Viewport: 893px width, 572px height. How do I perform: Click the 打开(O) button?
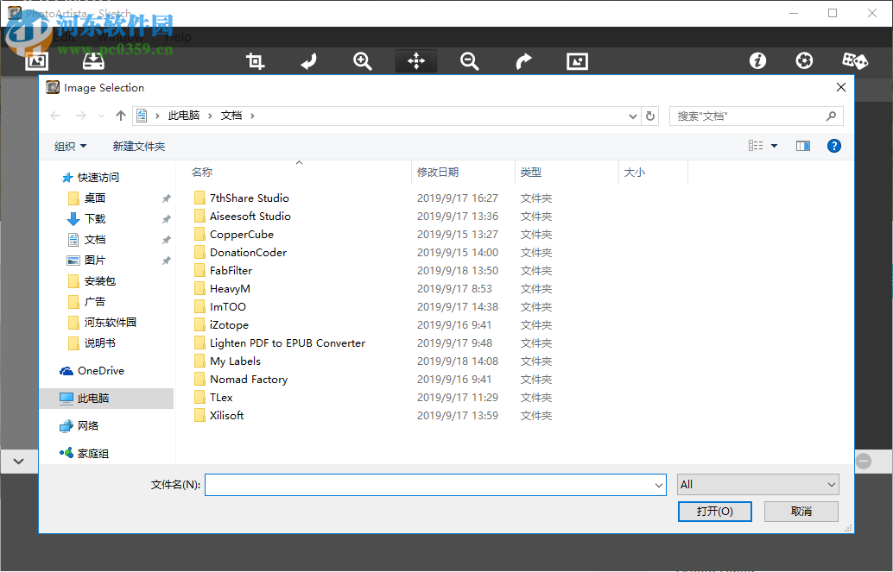[715, 512]
